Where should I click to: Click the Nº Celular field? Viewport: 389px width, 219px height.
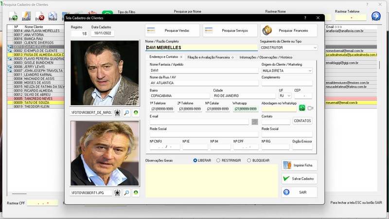217,109
